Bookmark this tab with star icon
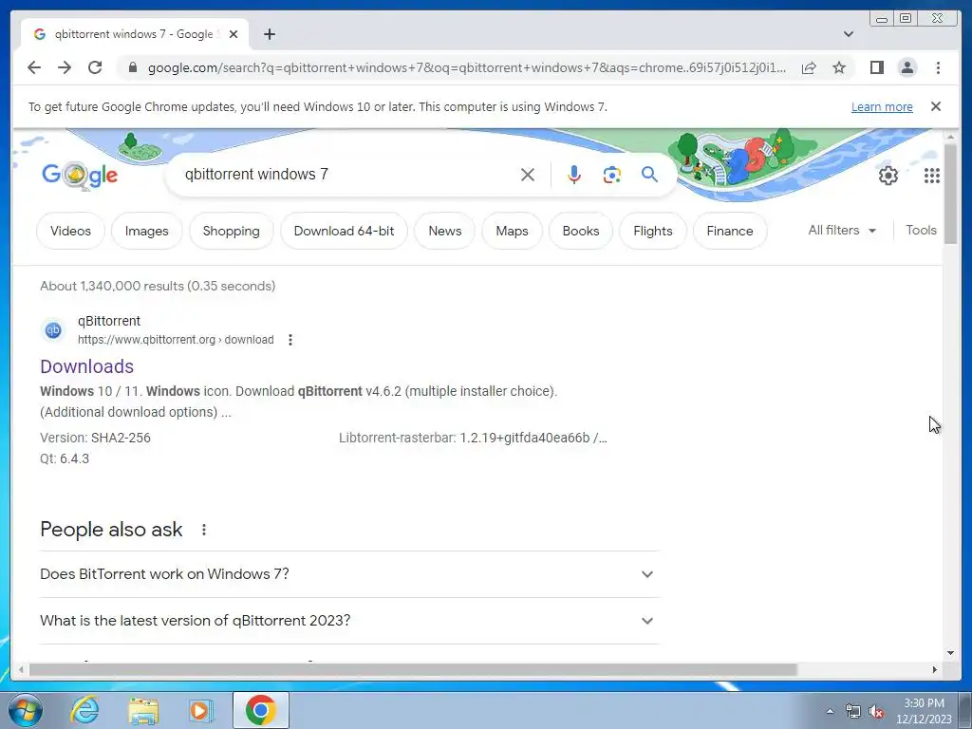Image resolution: width=972 pixels, height=729 pixels. (x=839, y=67)
